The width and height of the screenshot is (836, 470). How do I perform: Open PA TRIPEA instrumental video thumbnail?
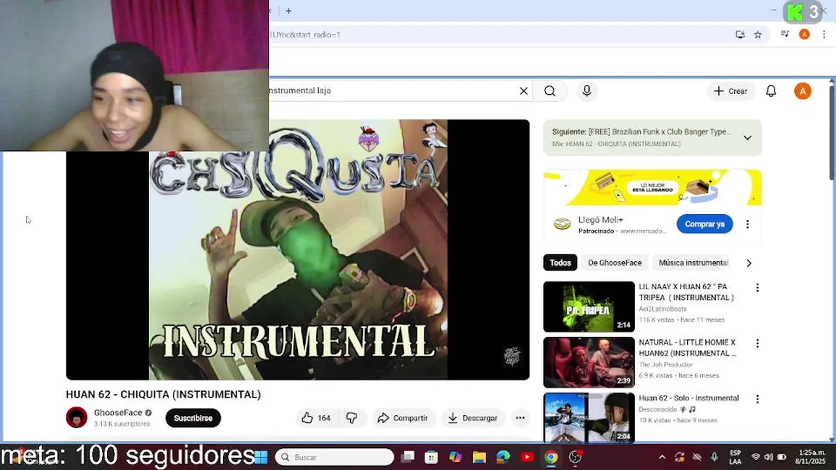click(x=589, y=307)
